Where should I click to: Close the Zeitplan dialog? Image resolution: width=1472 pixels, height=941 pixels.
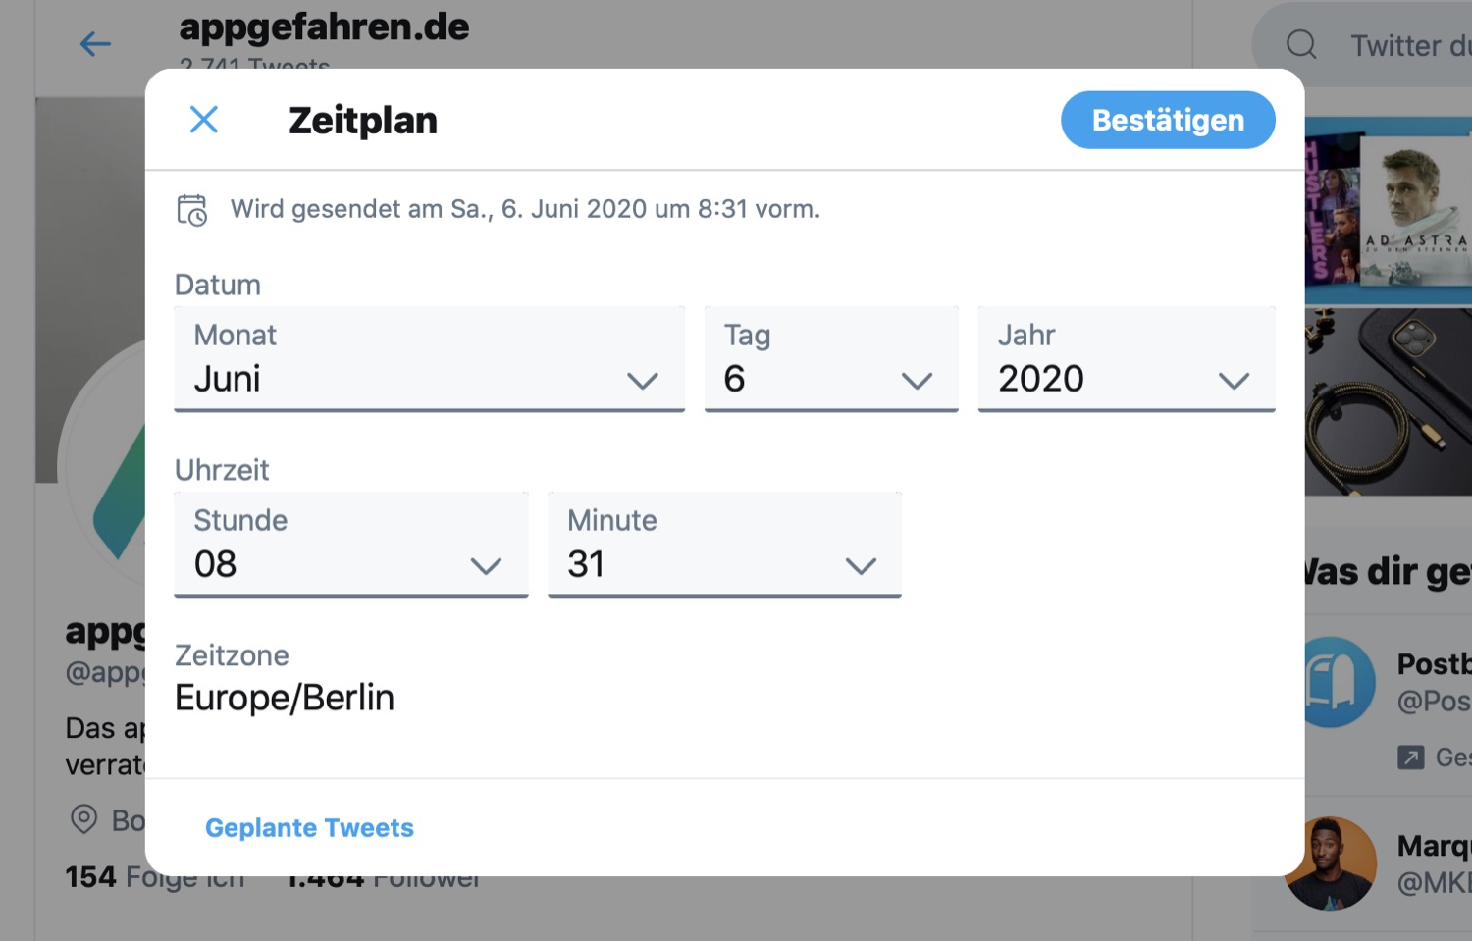pyautogui.click(x=203, y=119)
